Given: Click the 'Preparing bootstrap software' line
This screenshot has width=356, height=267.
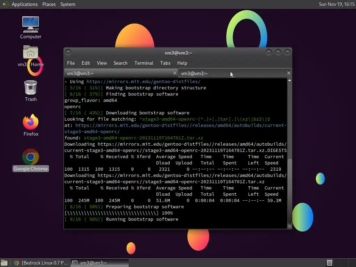Looking at the screenshot, I should coord(124,207).
